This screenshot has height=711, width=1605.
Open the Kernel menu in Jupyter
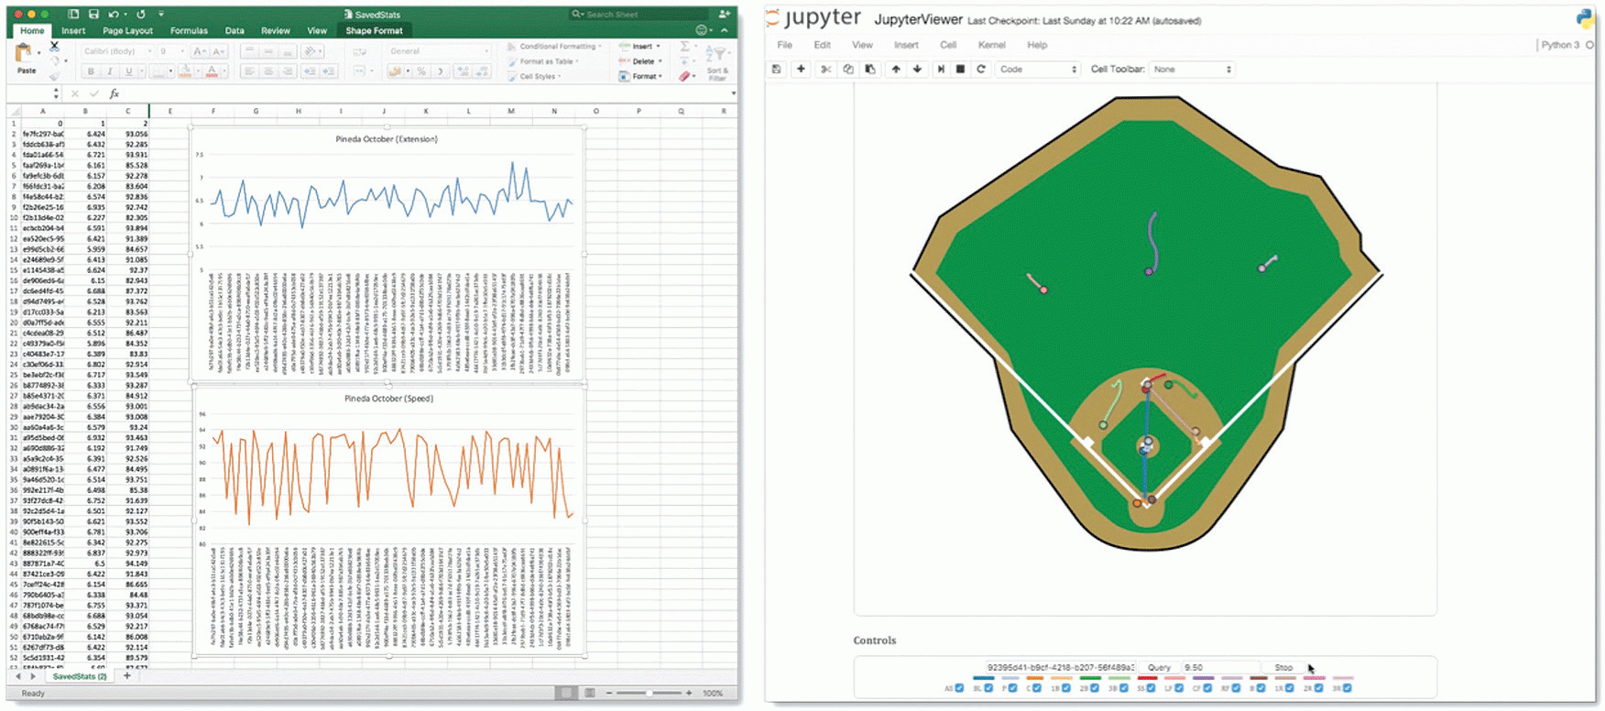(x=991, y=45)
